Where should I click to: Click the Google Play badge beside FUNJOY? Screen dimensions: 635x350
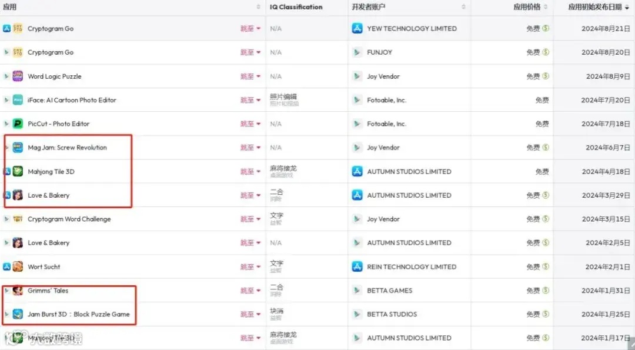coord(357,52)
